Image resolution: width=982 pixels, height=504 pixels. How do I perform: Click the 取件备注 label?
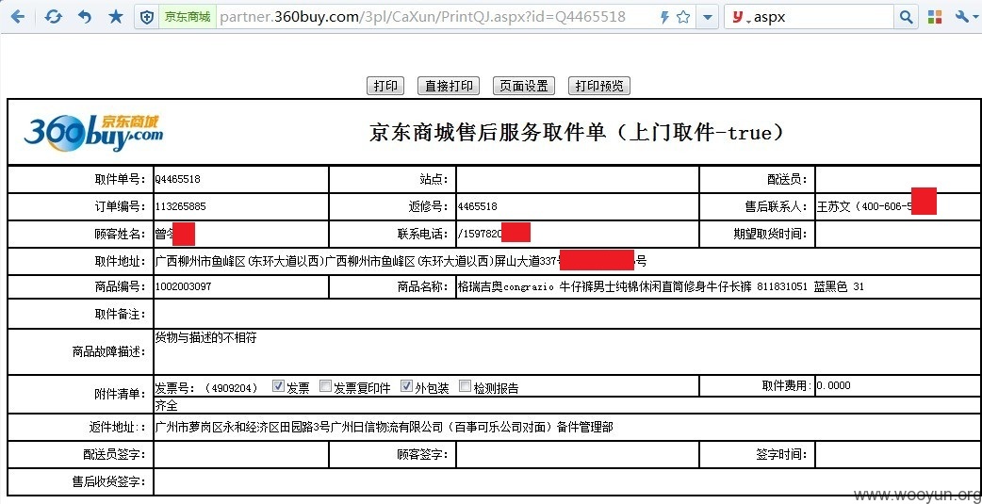pos(121,315)
